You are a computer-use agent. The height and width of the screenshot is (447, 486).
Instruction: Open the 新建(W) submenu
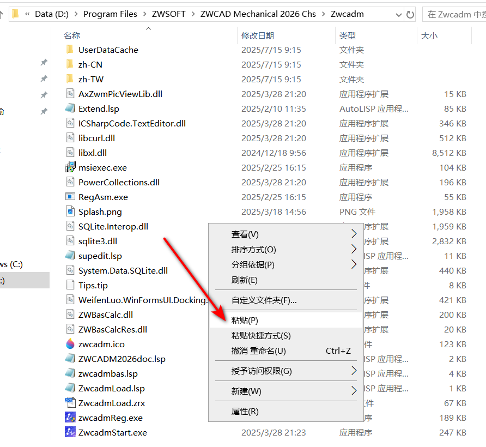click(286, 391)
